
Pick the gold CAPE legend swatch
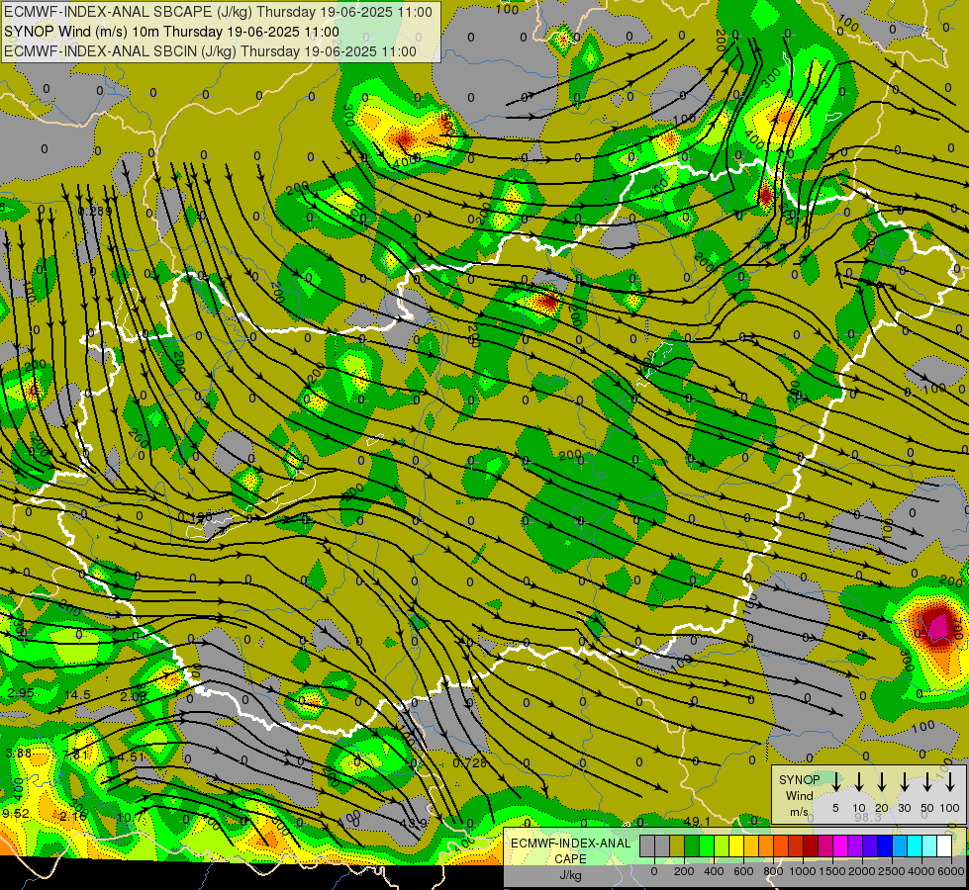point(751,846)
